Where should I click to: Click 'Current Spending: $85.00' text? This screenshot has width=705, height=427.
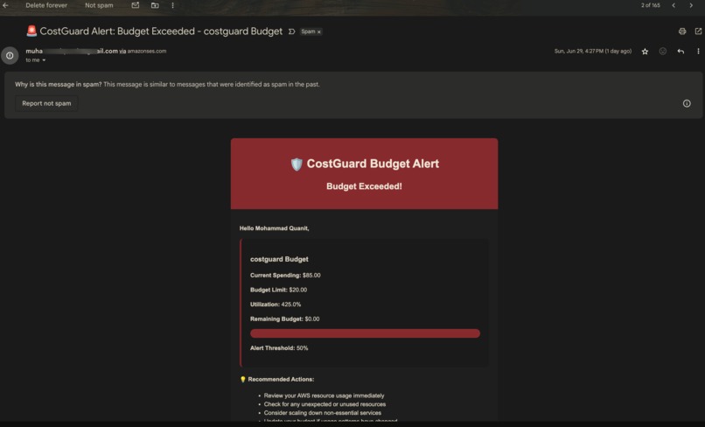click(x=285, y=276)
